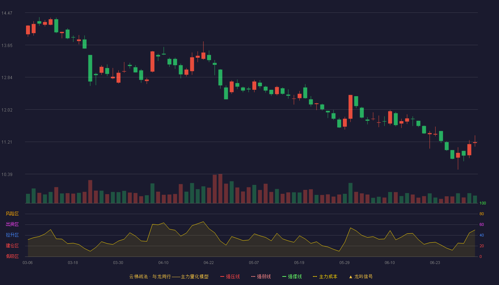The width and height of the screenshot is (499, 285).
Task: Click the 03-18 date label
Action: point(73,263)
